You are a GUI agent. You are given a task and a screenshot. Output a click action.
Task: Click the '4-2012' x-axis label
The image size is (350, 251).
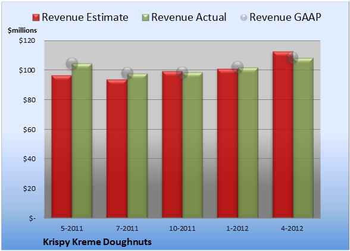coord(292,228)
